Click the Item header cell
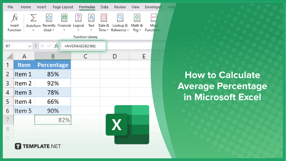The image size is (286, 161). [x=24, y=65]
